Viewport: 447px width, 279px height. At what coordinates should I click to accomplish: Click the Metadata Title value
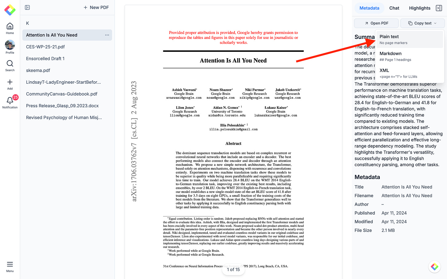(x=407, y=187)
